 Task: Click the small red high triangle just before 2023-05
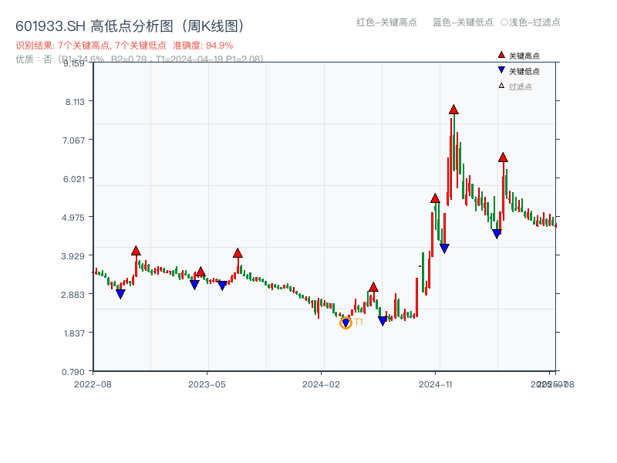click(201, 272)
